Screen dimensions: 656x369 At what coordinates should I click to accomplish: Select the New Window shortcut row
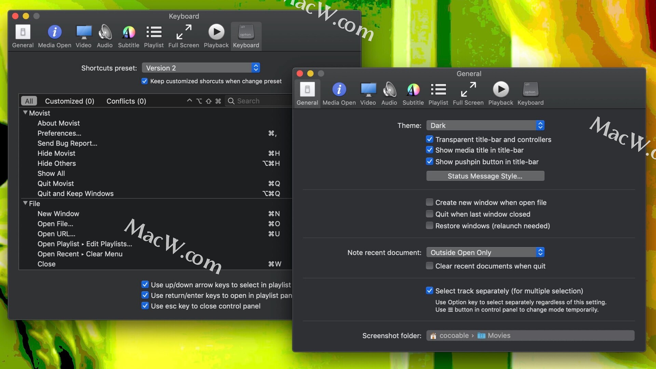(x=156, y=214)
